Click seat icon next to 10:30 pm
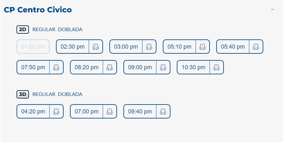Image resolution: width=283 pixels, height=142 pixels. [217, 67]
